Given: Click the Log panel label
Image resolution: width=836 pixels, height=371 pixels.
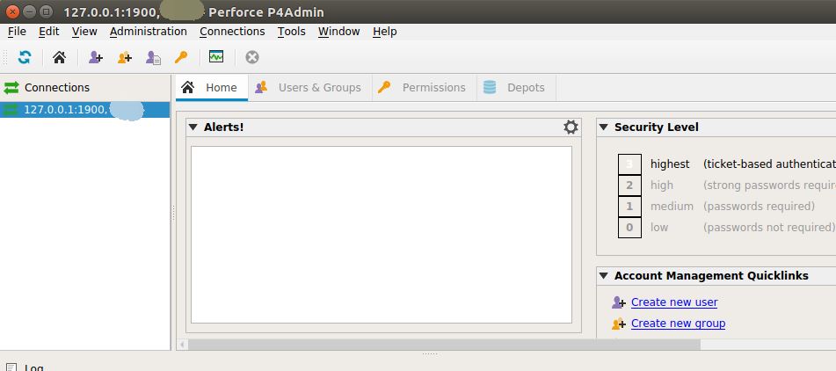Looking at the screenshot, I should click(34, 367).
